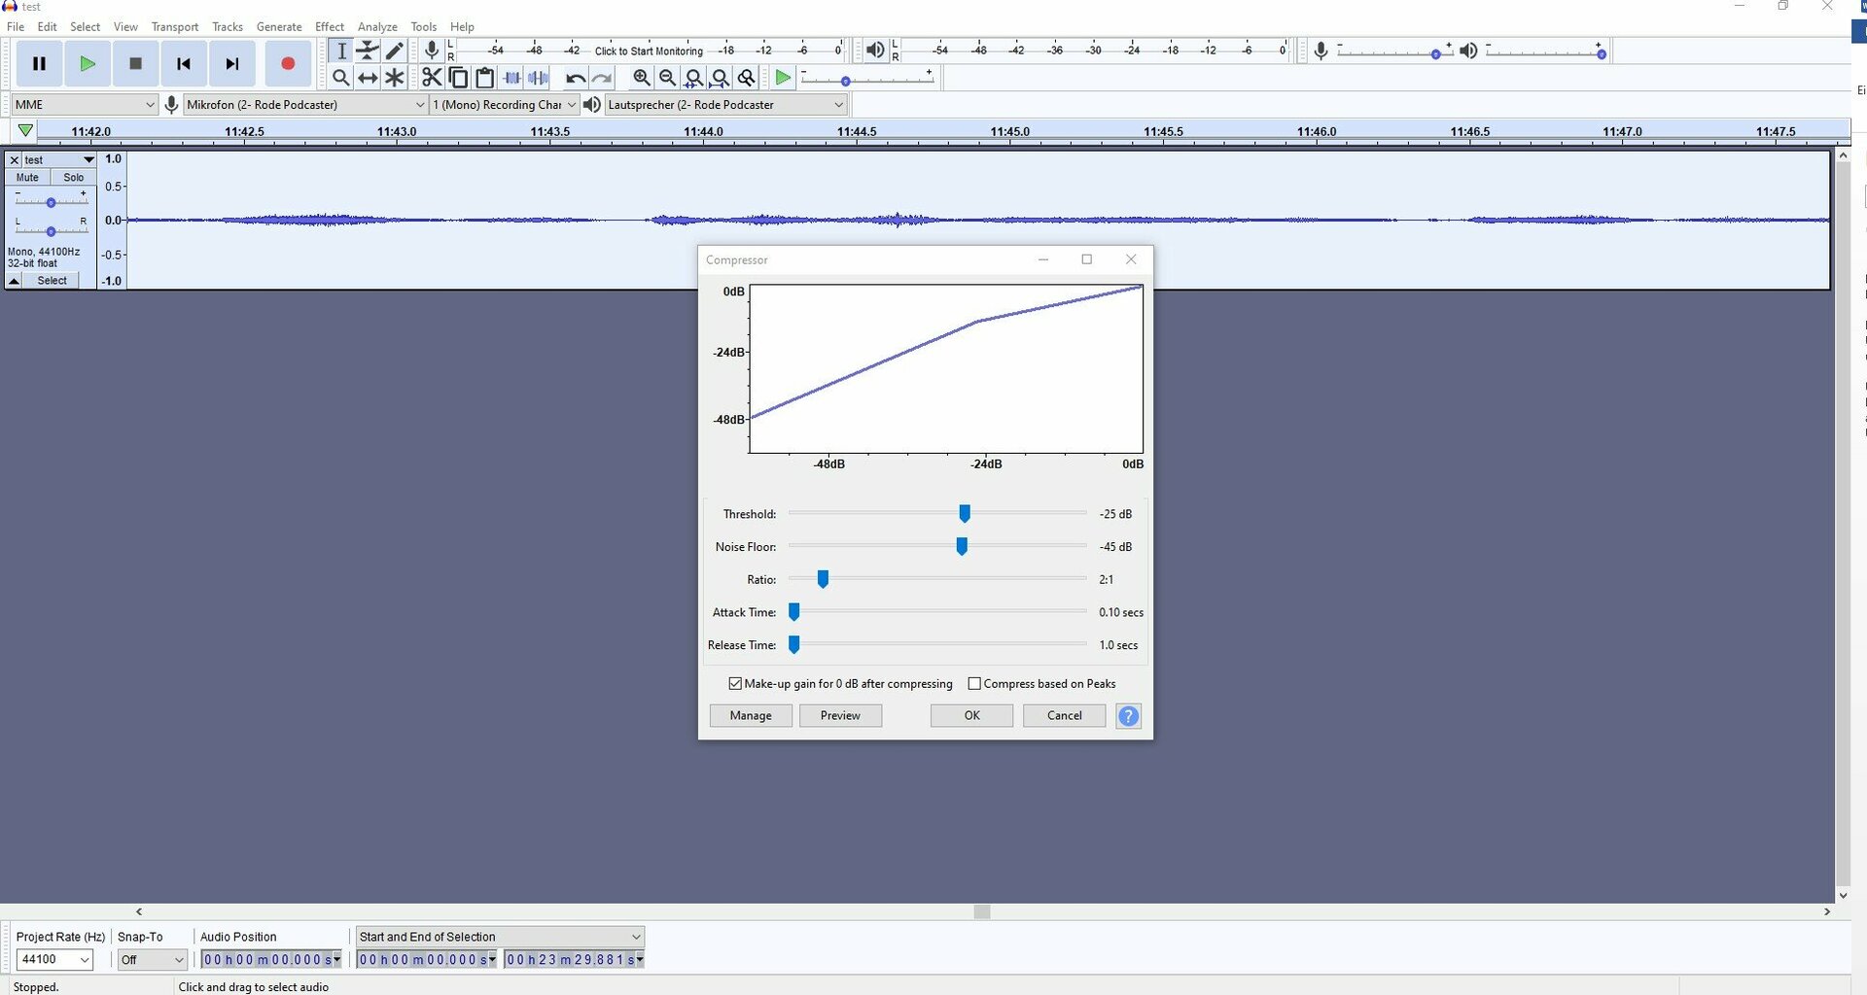Mute the test track
This screenshot has width=1867, height=995.
[x=27, y=178]
